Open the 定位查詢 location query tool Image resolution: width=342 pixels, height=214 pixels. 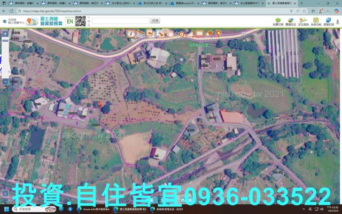coord(303,22)
